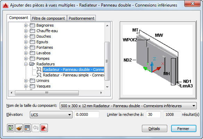Click the match properties paintbrush icon

(19, 128)
